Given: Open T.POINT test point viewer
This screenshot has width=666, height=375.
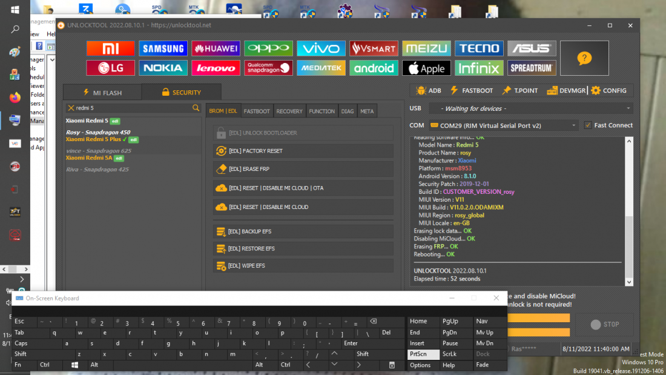Looking at the screenshot, I should [520, 90].
